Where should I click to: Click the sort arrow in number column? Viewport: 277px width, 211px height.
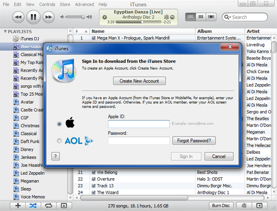pyautogui.click(x=86, y=31)
